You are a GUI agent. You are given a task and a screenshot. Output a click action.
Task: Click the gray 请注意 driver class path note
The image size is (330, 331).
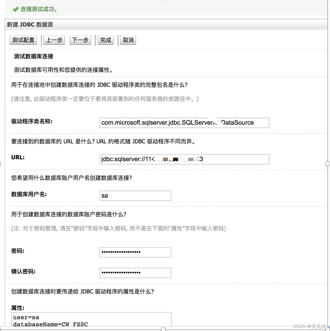[x=105, y=99]
